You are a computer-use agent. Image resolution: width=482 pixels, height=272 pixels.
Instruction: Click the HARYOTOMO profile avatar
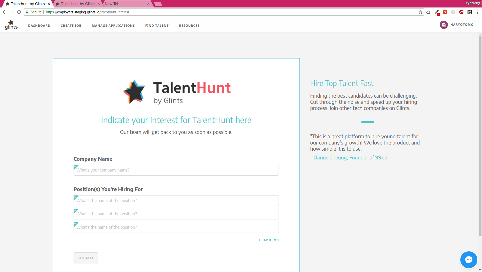pyautogui.click(x=444, y=25)
